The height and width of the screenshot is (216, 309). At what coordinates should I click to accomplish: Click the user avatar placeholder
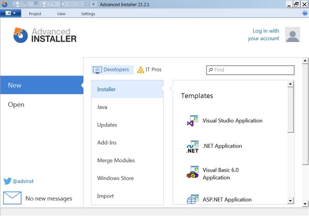click(x=293, y=34)
